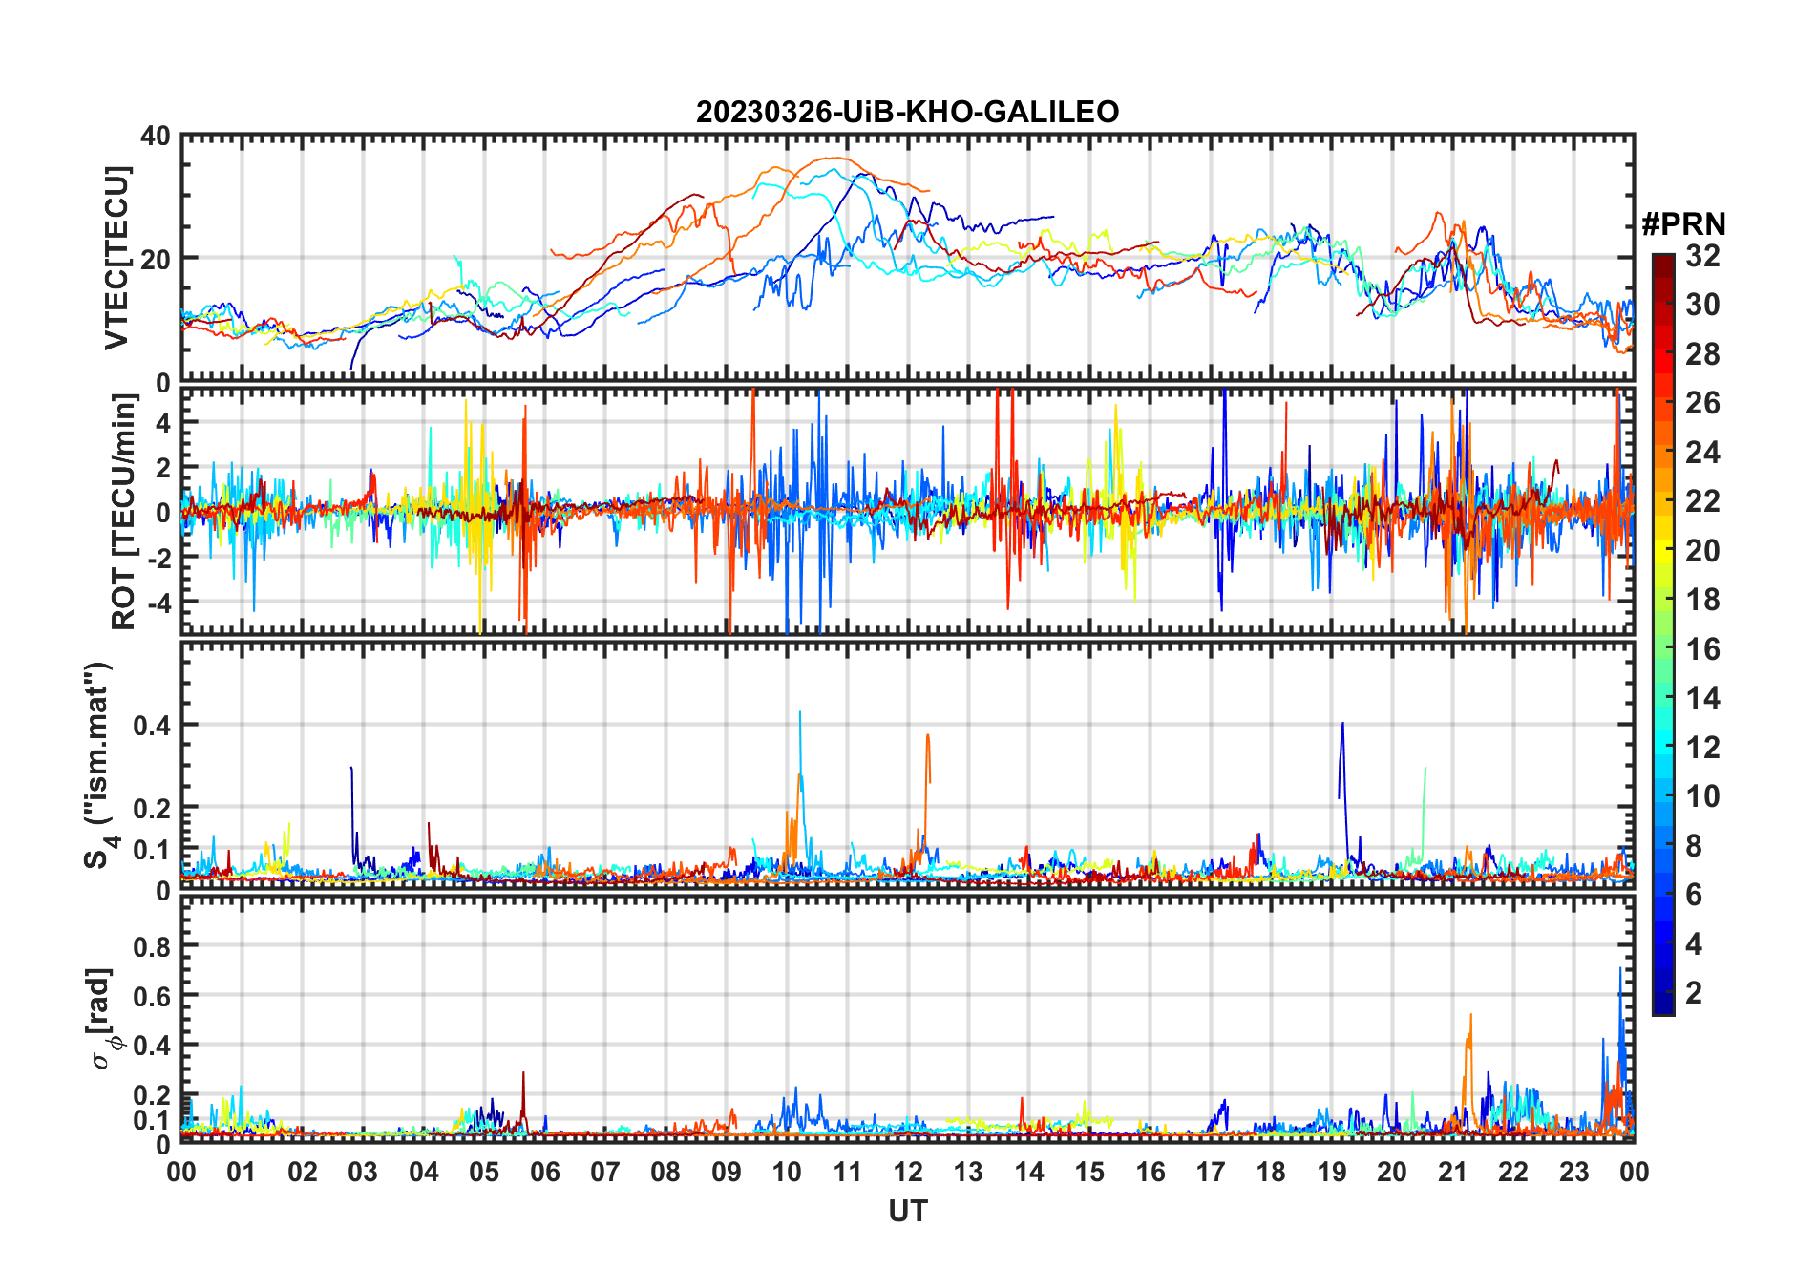Select colorbar tick label 12

click(1702, 747)
